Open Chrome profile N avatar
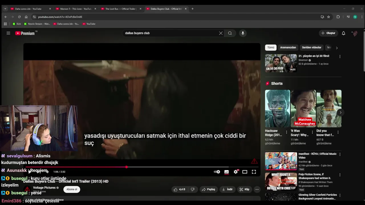This screenshot has width=365, height=205. pos(355,17)
